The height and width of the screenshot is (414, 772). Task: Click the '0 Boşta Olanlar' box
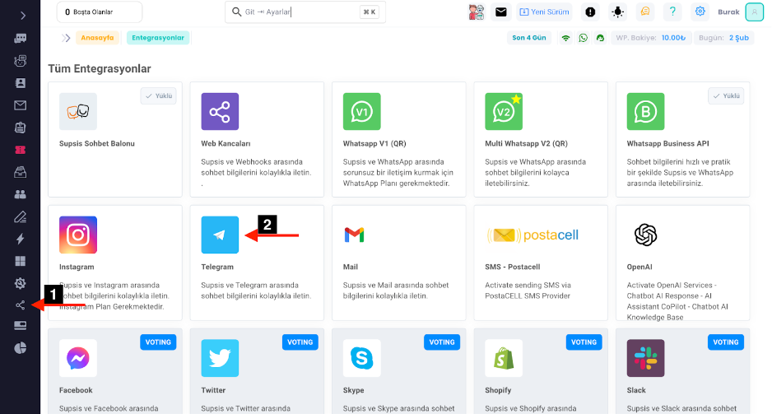point(100,12)
